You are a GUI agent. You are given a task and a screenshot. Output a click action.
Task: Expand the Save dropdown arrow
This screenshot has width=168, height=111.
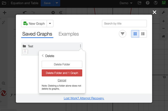57,3
